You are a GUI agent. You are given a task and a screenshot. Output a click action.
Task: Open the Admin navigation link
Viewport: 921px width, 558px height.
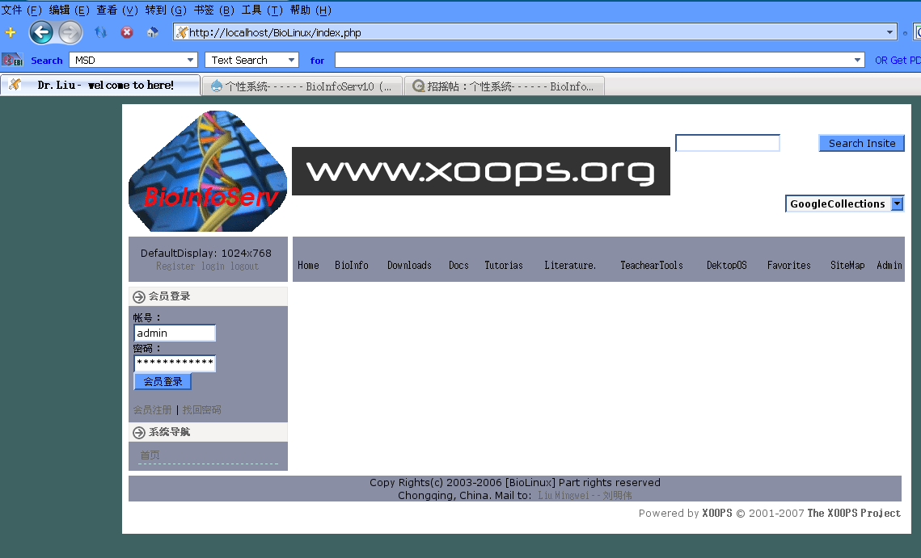pos(889,265)
